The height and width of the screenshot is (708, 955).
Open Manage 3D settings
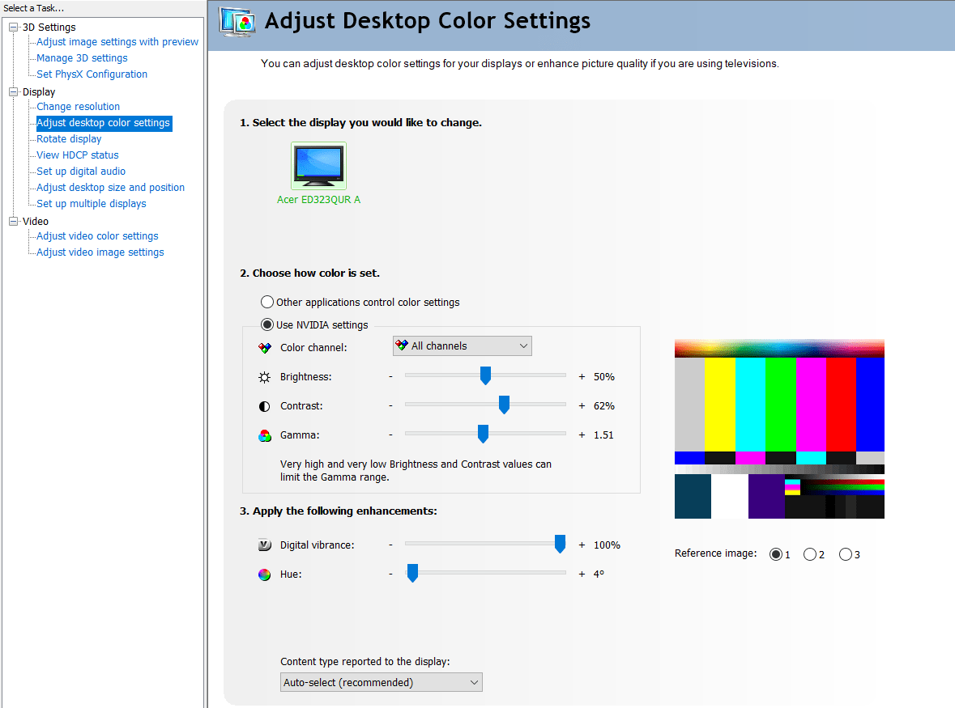coord(83,57)
